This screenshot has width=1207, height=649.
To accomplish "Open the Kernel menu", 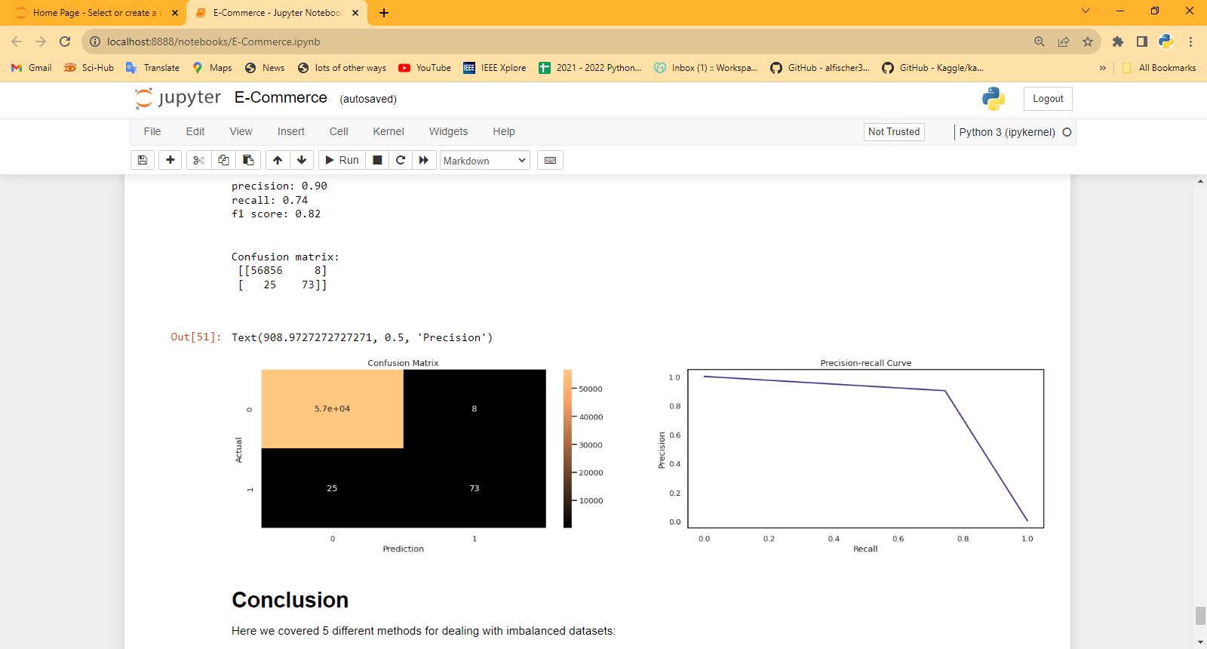I will coord(389,131).
